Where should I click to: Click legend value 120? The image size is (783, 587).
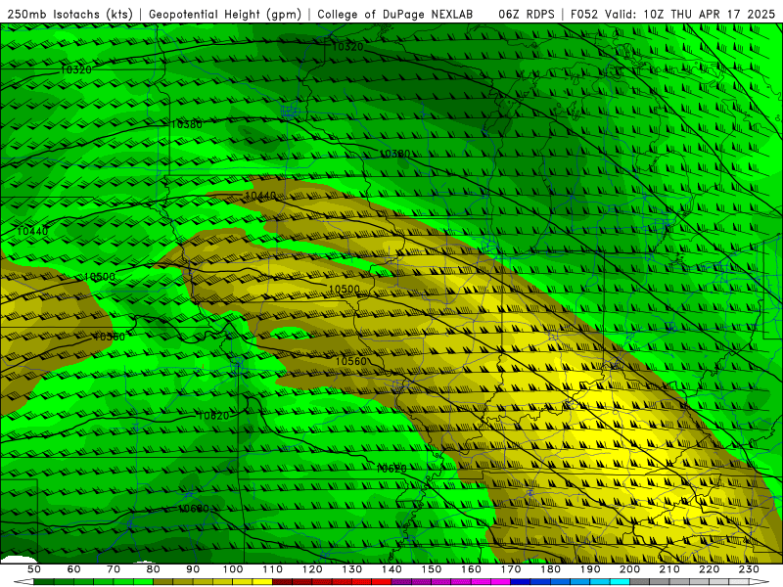(312, 569)
